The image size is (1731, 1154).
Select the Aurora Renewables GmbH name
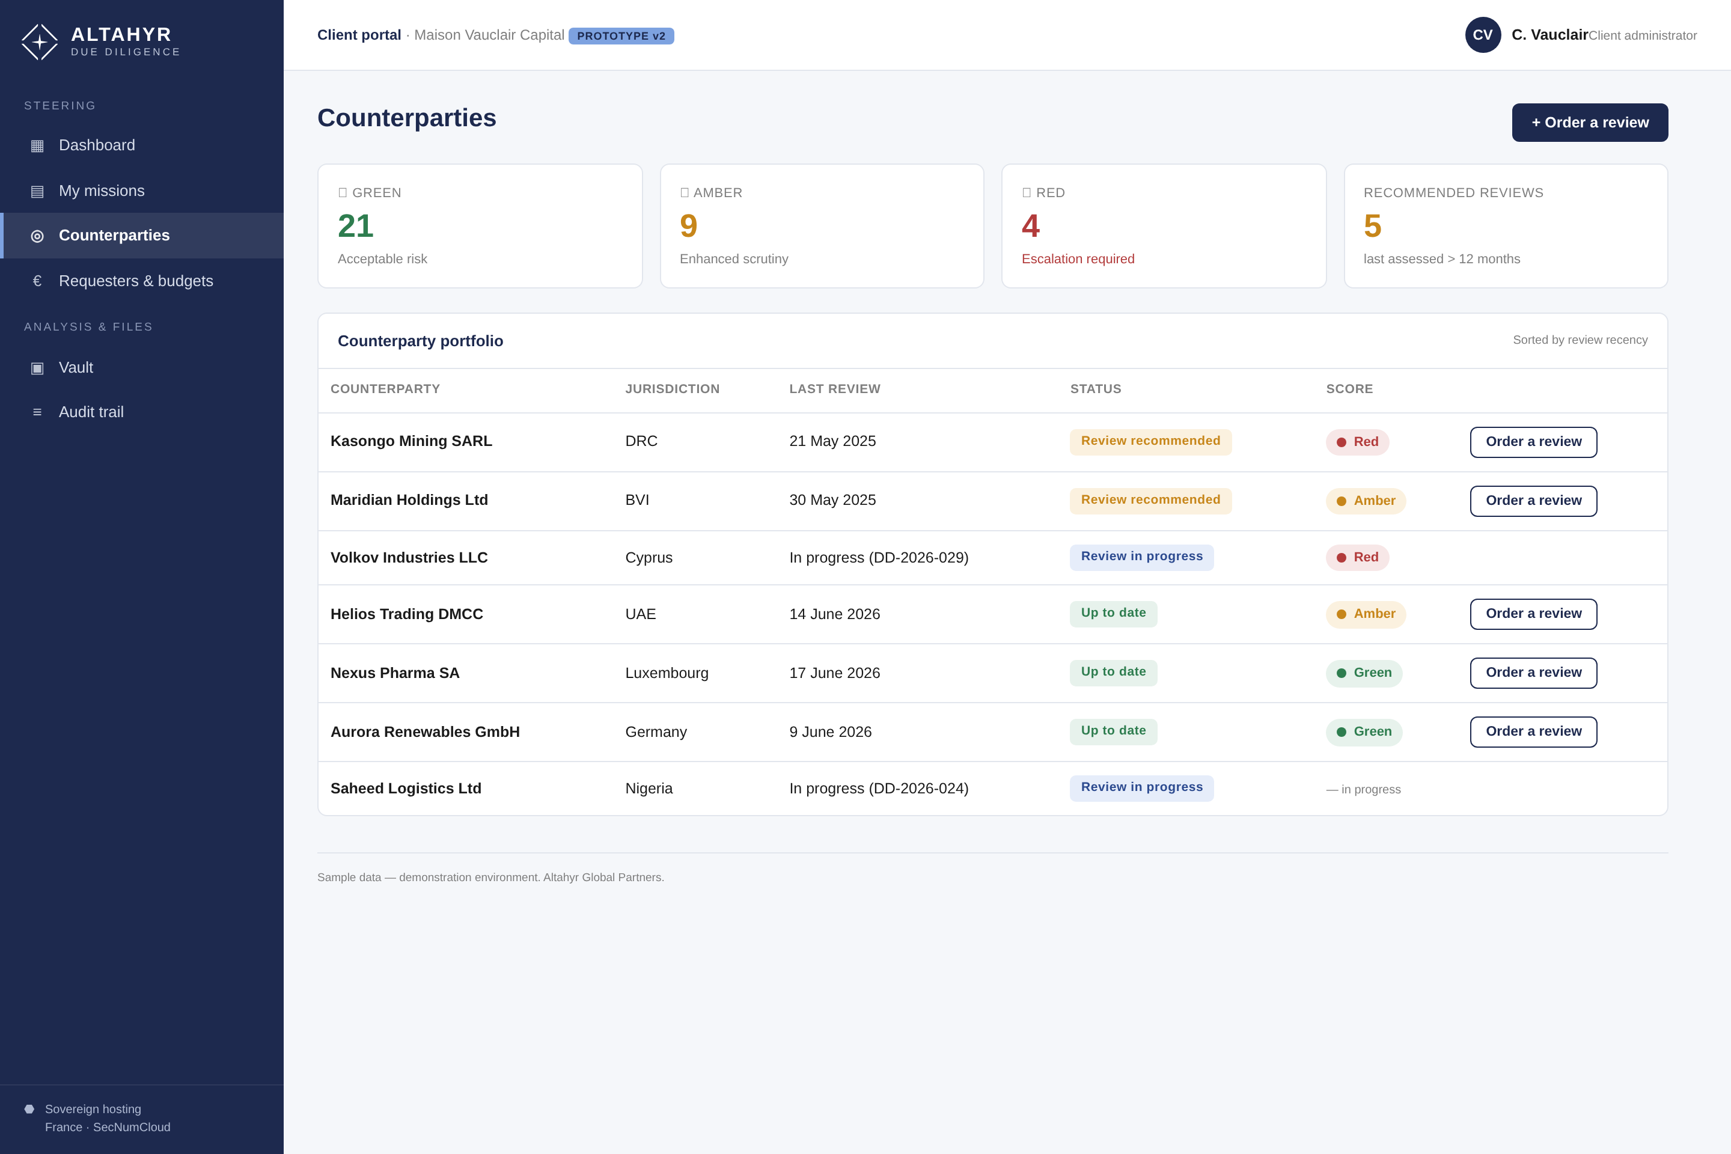click(x=426, y=731)
